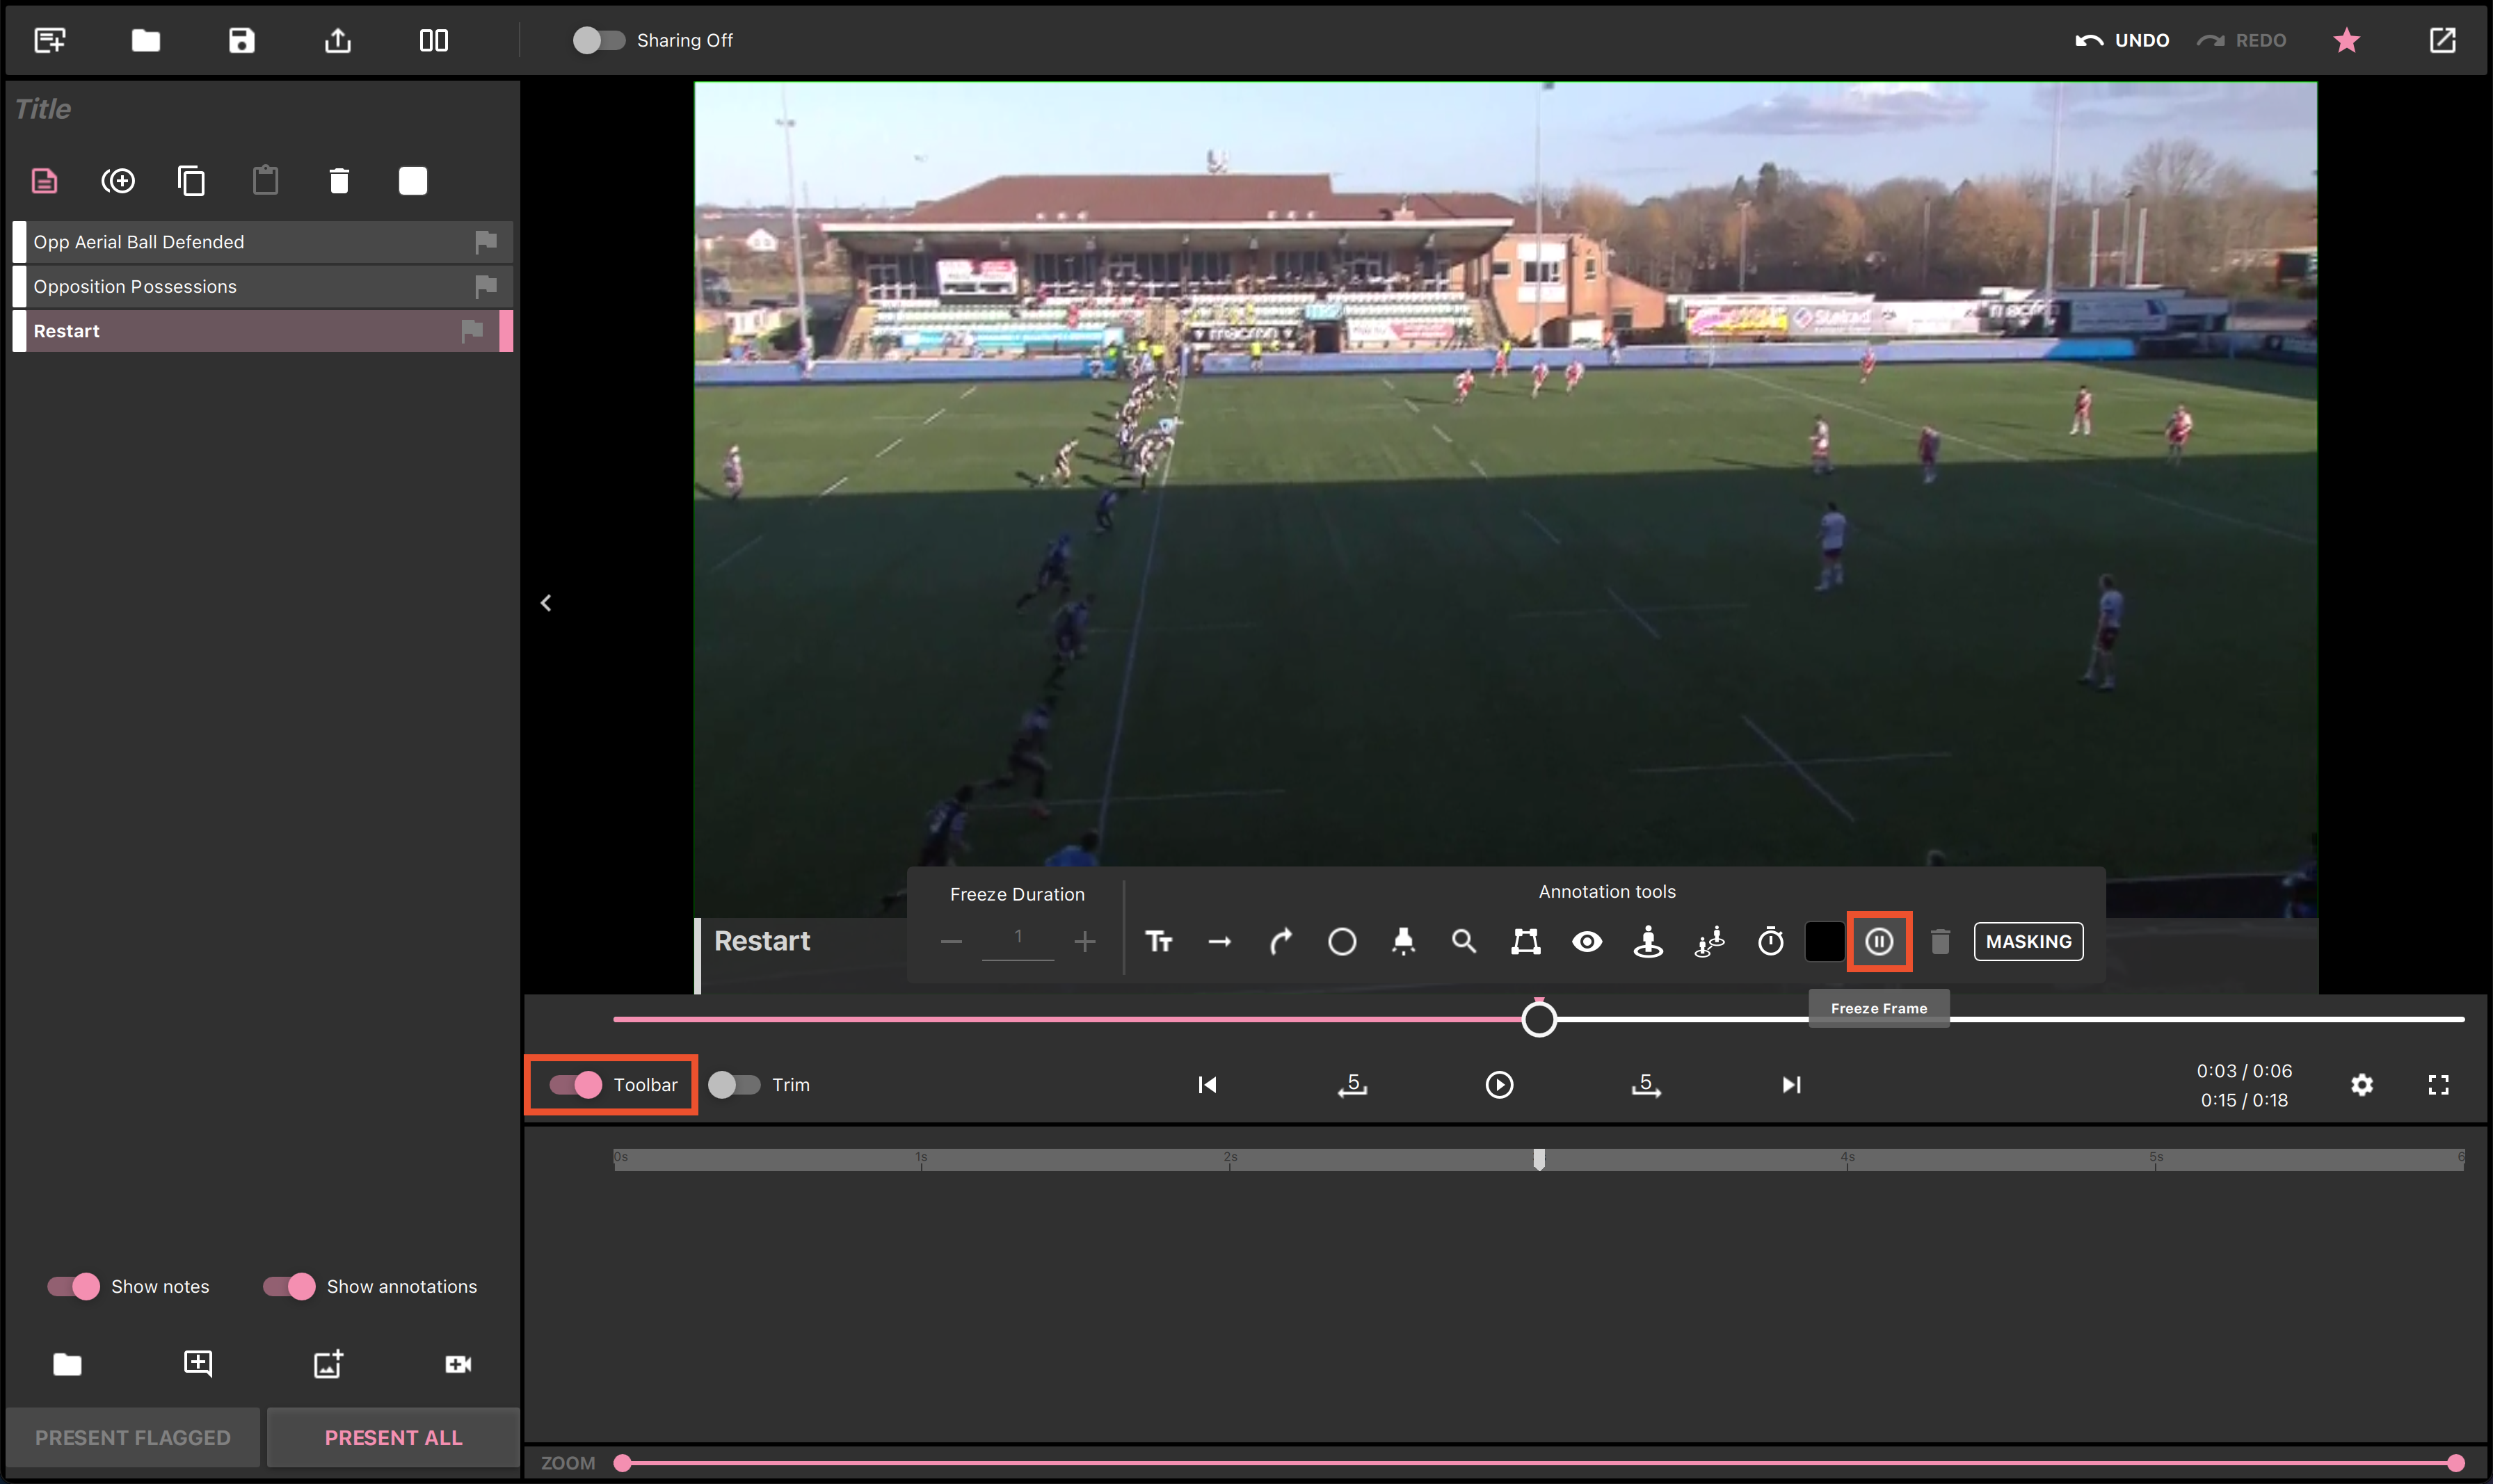Viewport: 2493px width, 1484px height.
Task: Skip to next clip
Action: (x=1791, y=1084)
